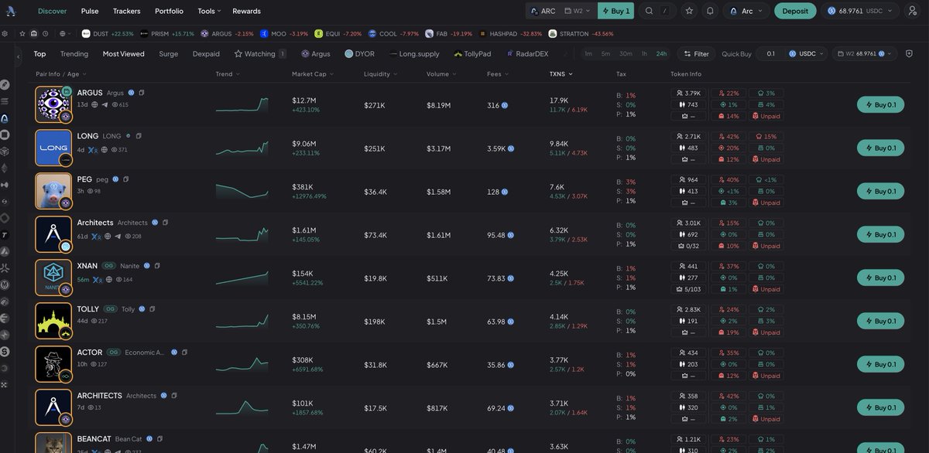Click the dollar S icon in left sidebar
Screen dimensions: 929x453
(x=5, y=351)
